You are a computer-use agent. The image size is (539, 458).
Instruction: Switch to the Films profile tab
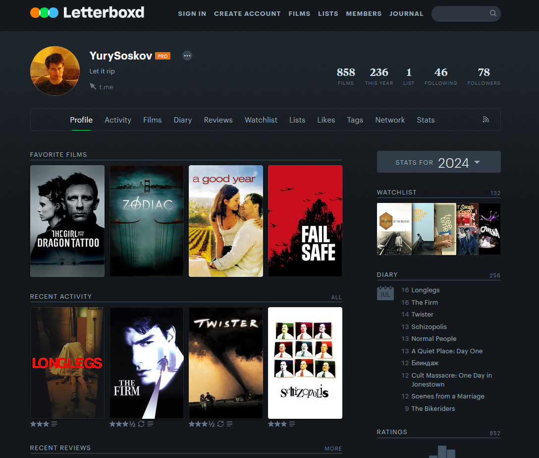pyautogui.click(x=152, y=120)
